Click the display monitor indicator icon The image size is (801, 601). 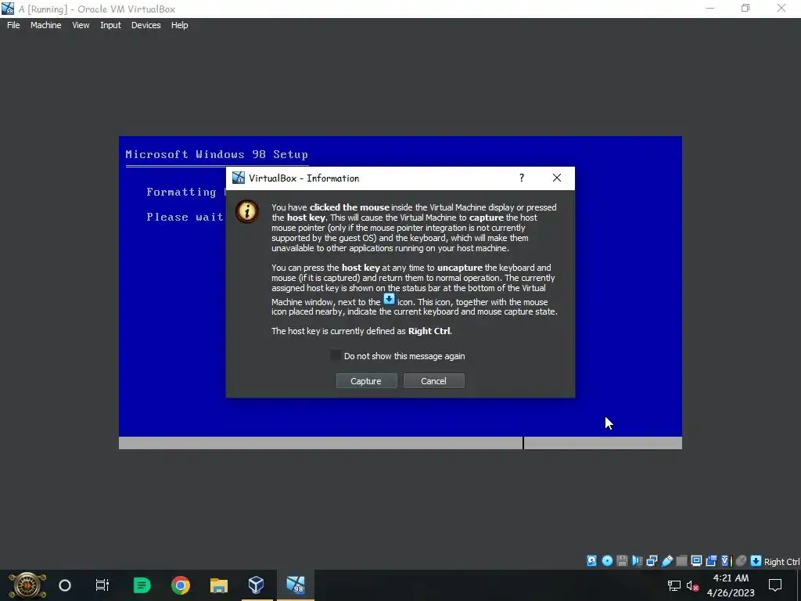click(x=696, y=560)
